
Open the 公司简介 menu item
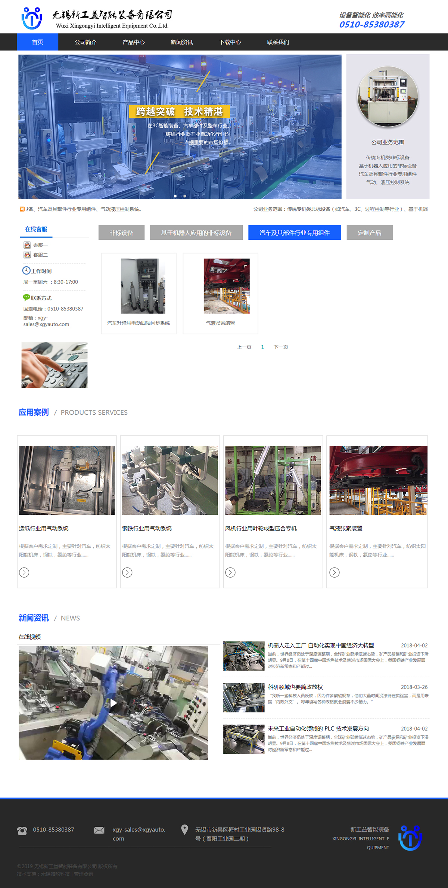click(85, 42)
